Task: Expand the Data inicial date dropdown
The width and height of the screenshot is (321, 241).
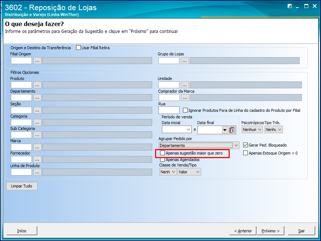Action: click(x=188, y=130)
